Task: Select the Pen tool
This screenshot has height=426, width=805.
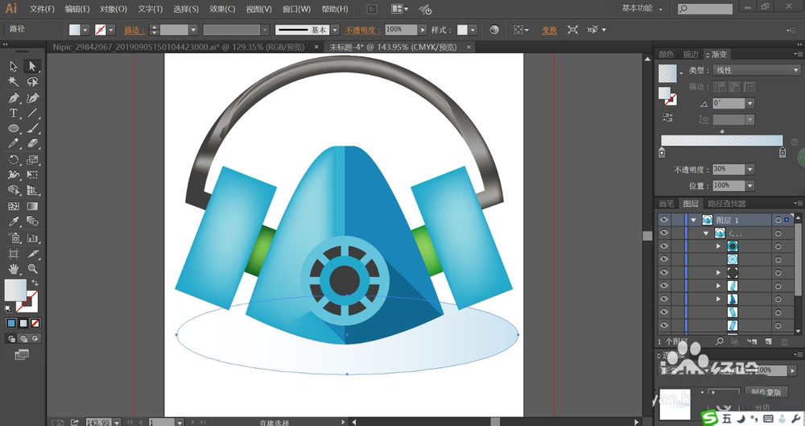Action: pyautogui.click(x=14, y=97)
